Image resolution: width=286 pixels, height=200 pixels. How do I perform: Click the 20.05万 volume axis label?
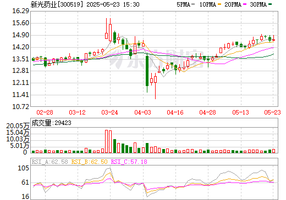18,126
